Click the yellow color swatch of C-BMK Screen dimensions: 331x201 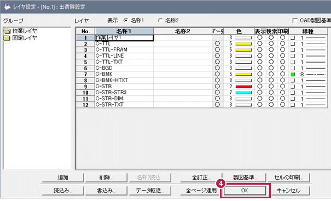coord(243,74)
